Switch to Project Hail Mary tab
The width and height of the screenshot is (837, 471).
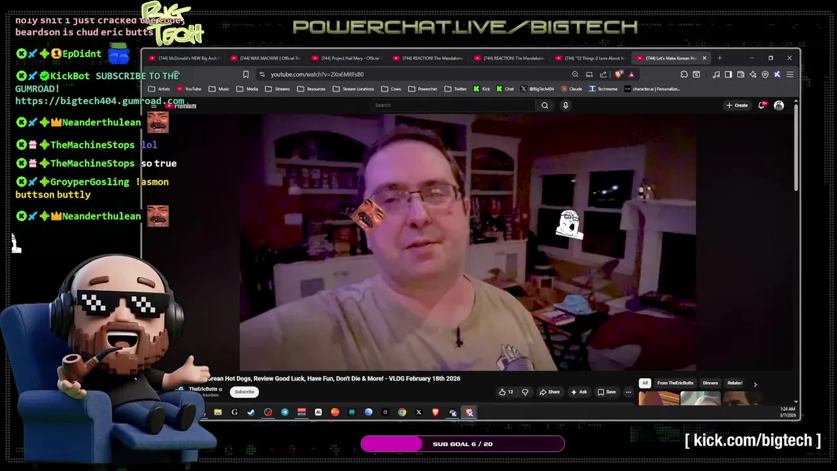click(x=347, y=58)
